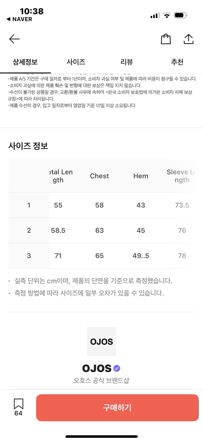203x442 pixels.
Task: Return to the NAVER app
Action: click(x=19, y=19)
